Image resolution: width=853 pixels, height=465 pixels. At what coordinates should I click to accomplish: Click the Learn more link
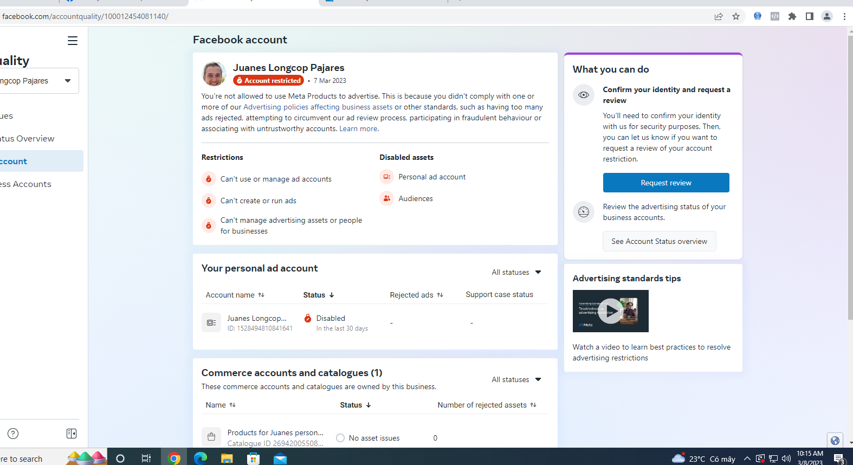pos(358,128)
